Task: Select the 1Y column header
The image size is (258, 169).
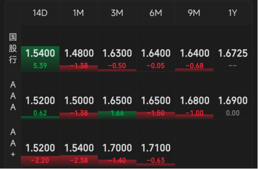Action: pos(233,13)
